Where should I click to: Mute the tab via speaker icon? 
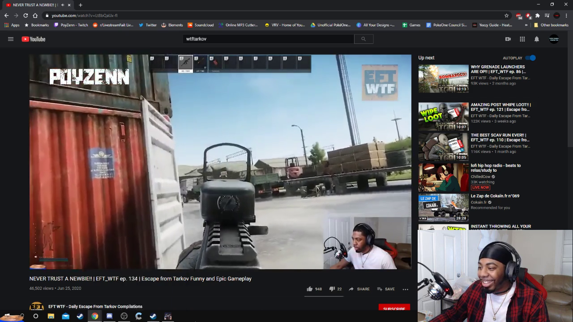pyautogui.click(x=62, y=5)
